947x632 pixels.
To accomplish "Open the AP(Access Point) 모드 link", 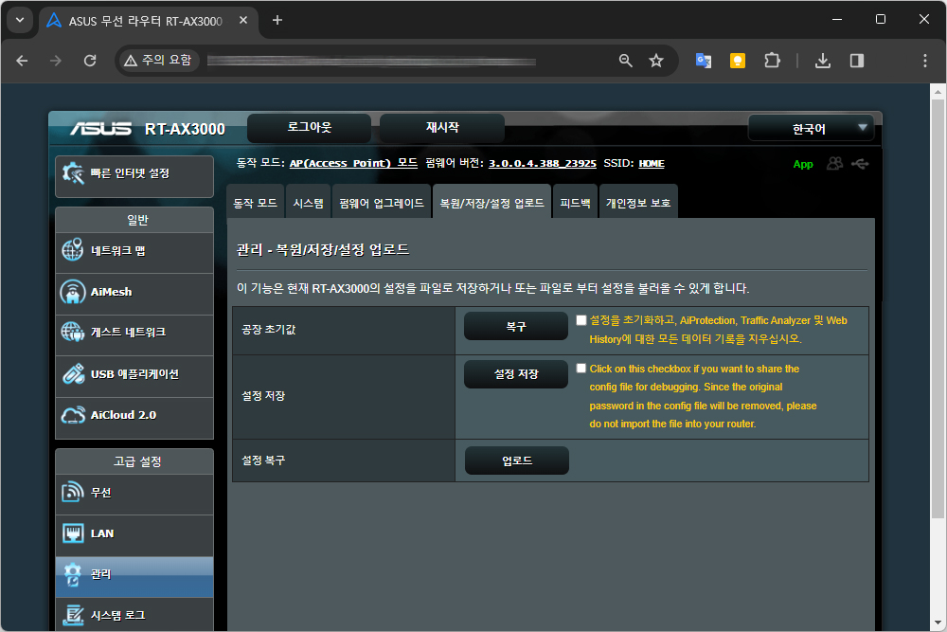I will pos(353,163).
